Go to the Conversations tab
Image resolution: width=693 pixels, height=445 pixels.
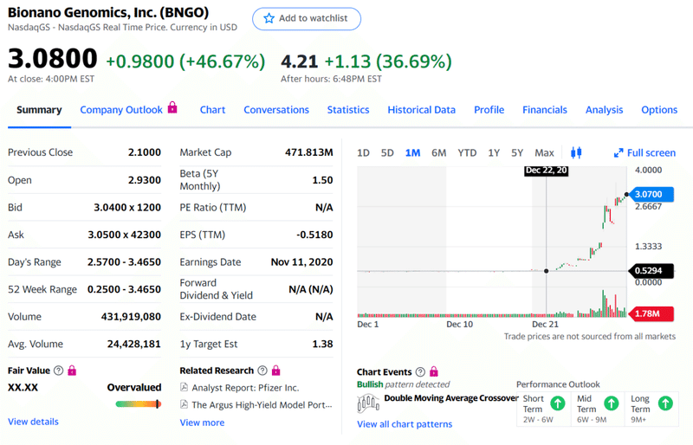click(x=276, y=110)
